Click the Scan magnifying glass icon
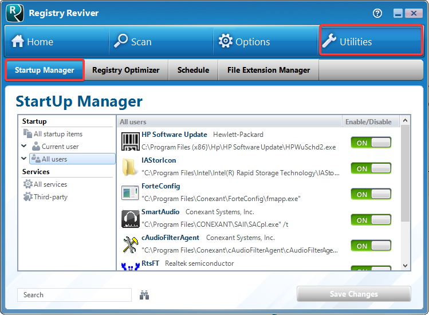The image size is (429, 315). [x=121, y=41]
